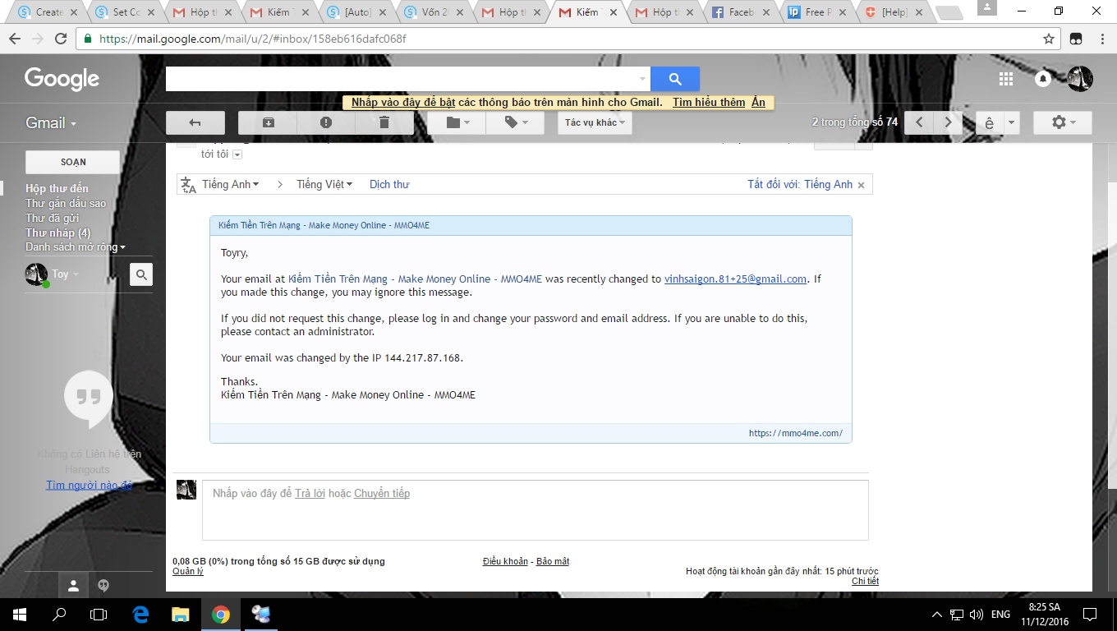Viewport: 1117px width, 631px height.
Task: Expand the input tools language dropdown arrow
Action: click(x=1011, y=122)
